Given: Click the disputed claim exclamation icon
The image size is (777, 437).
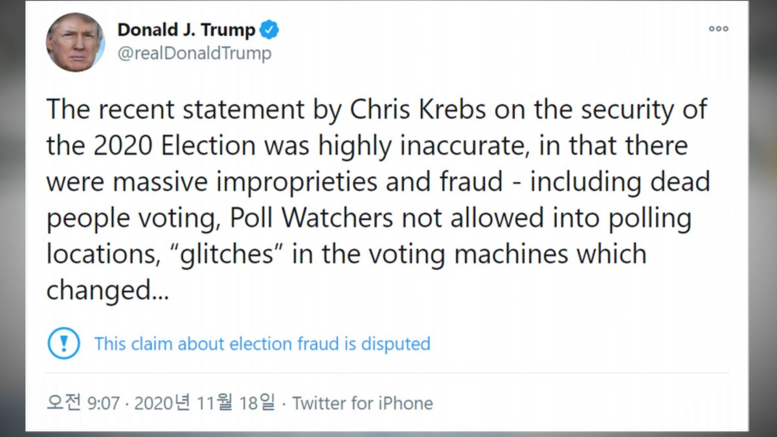Looking at the screenshot, I should 63,343.
